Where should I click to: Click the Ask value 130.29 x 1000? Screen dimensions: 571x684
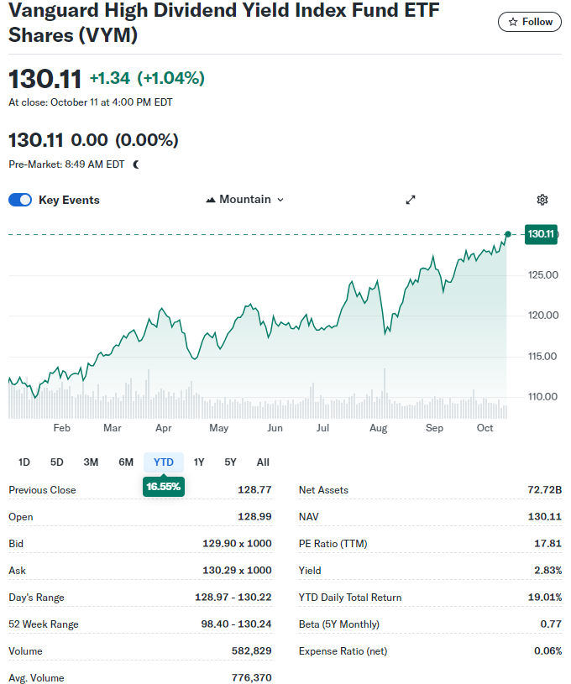pos(237,570)
